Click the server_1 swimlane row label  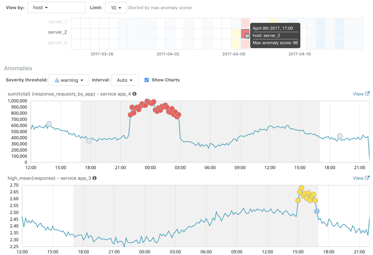(58, 22)
